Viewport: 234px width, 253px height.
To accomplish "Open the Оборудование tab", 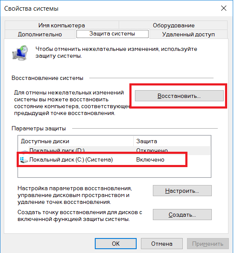I will [173, 25].
